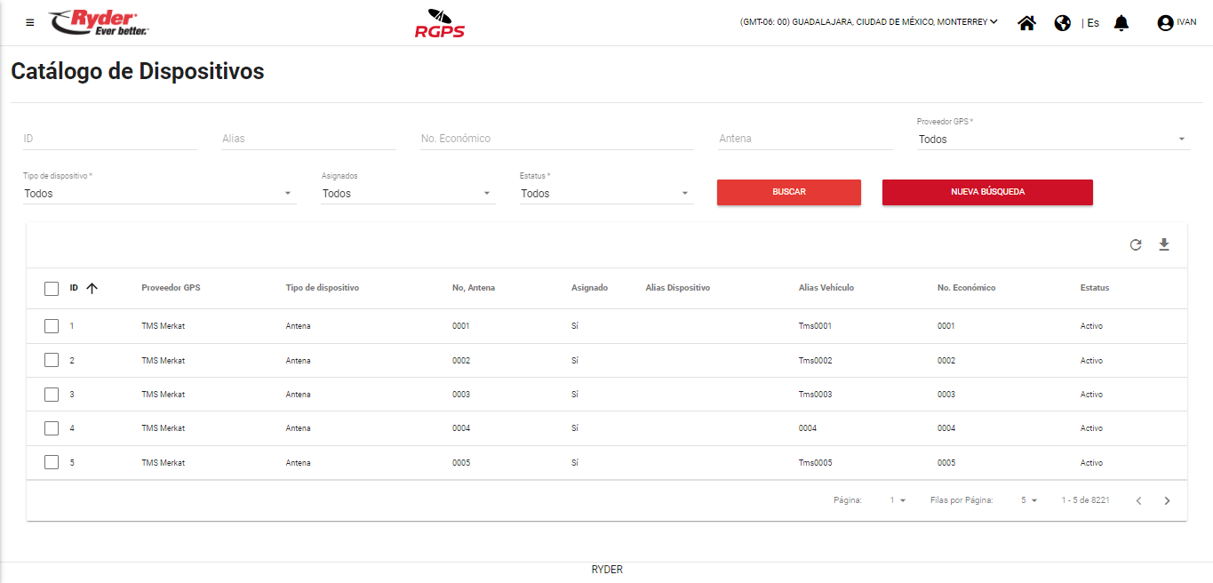The width and height of the screenshot is (1213, 583).
Task: Go to next page of results
Action: 1168,500
